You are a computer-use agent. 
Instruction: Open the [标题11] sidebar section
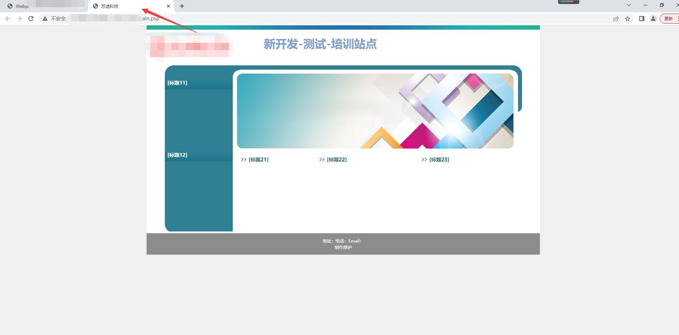click(x=177, y=83)
